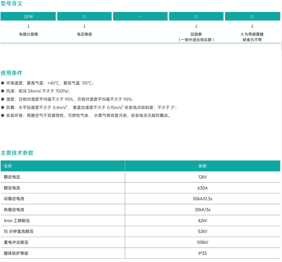
Task: Click the IP33 protection level value
Action: point(203,253)
